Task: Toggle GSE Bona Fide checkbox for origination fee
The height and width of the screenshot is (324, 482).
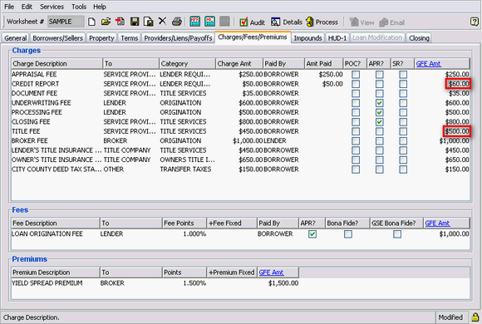Action: [397, 234]
